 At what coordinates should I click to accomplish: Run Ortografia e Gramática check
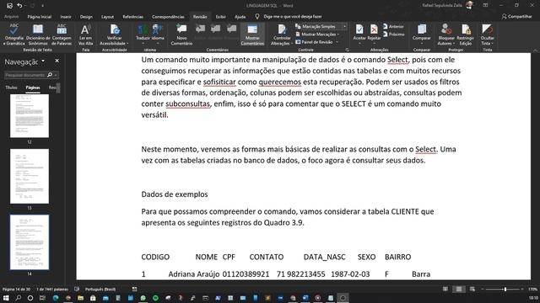(x=14, y=35)
